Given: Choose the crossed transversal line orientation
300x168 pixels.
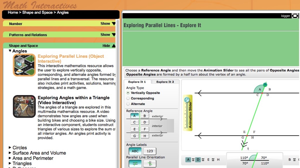Looking at the screenshot, I should click(x=135, y=164).
